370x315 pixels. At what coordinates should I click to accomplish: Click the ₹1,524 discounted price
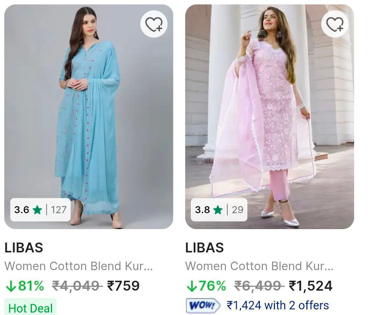pos(310,286)
